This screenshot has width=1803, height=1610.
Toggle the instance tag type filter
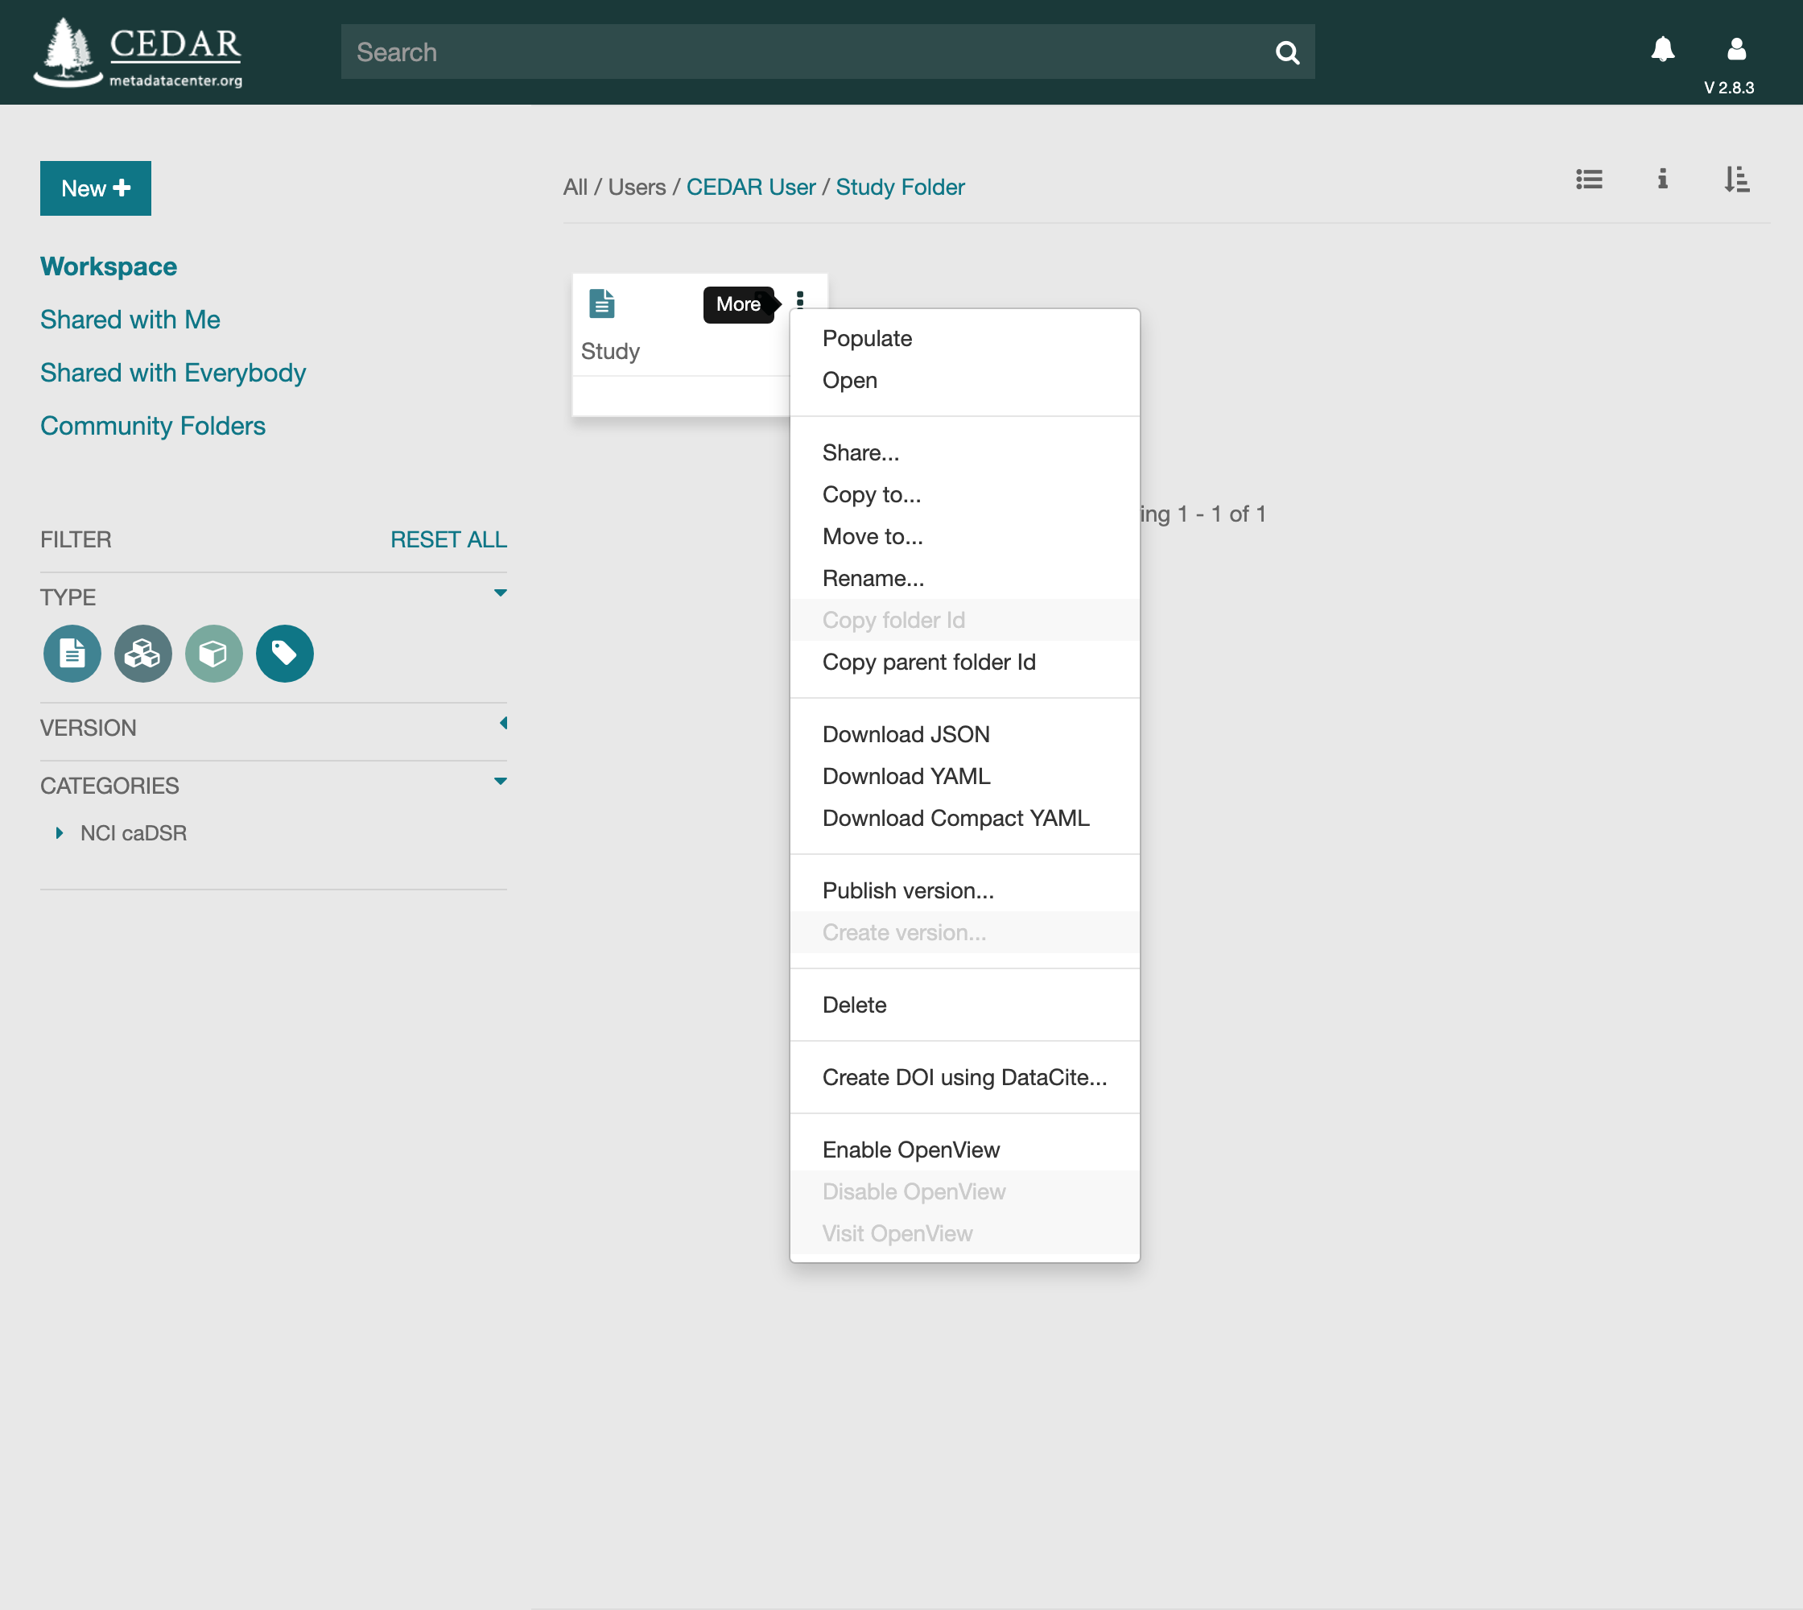(x=284, y=654)
